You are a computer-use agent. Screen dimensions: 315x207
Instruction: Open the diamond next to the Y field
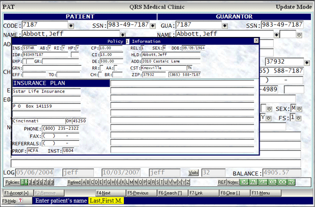tap(269, 118)
